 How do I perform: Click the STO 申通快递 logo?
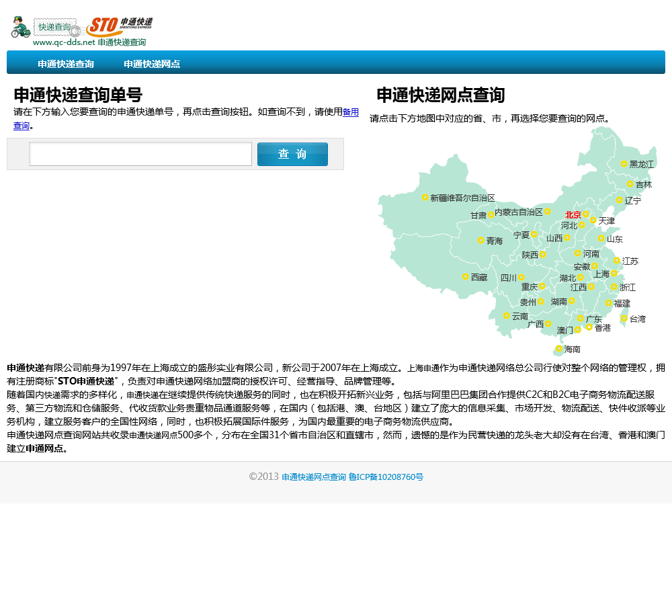[119, 27]
